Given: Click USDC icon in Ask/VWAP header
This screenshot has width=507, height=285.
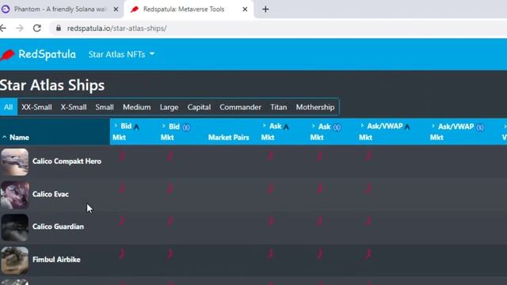Looking at the screenshot, I should pyautogui.click(x=480, y=127).
